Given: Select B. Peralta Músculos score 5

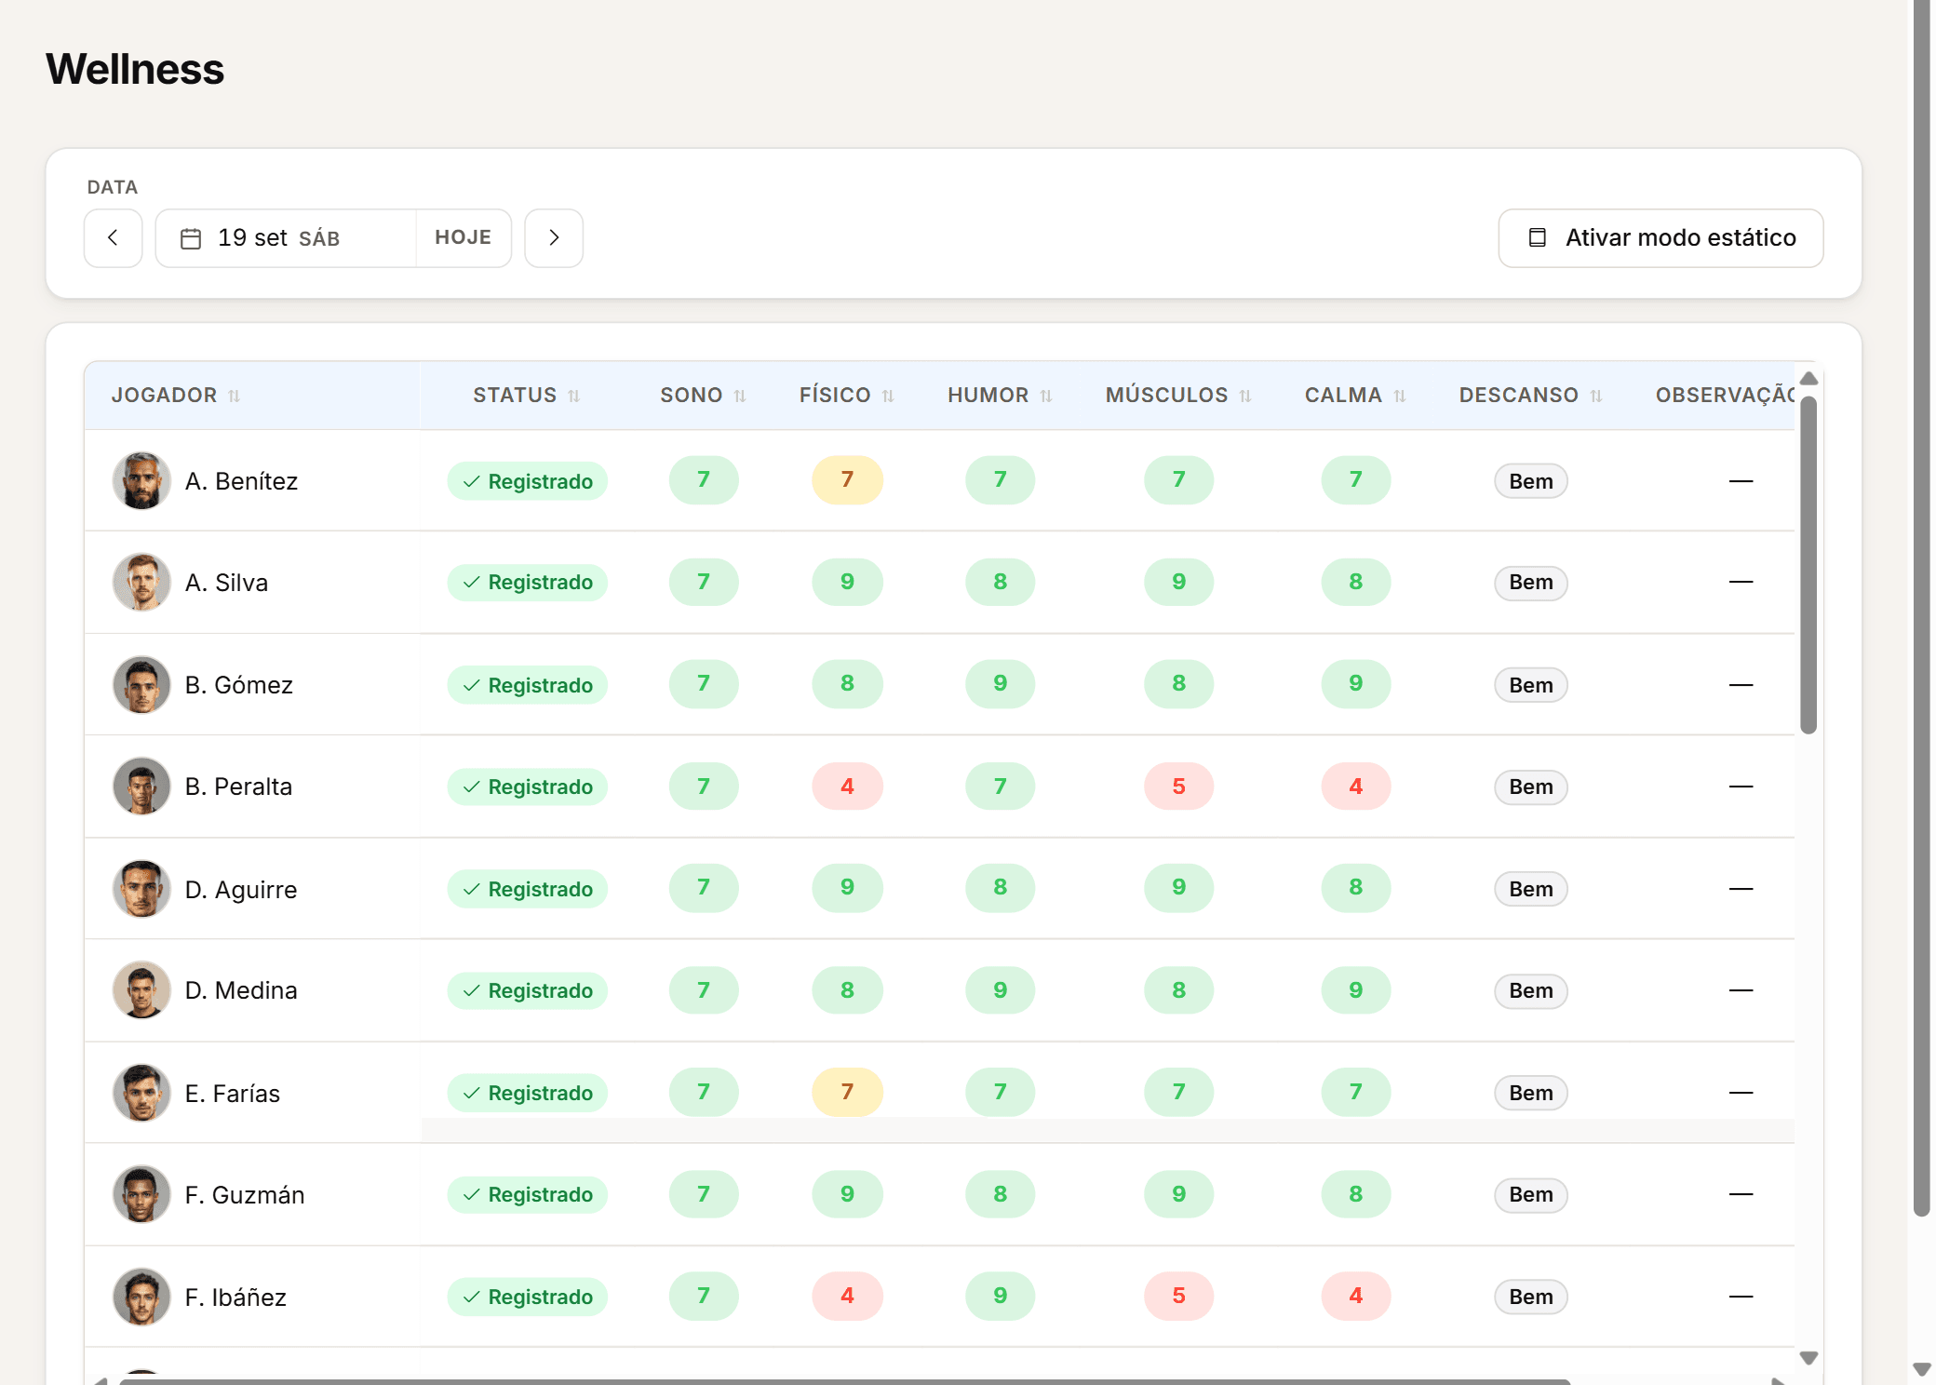Looking at the screenshot, I should pyautogui.click(x=1179, y=787).
